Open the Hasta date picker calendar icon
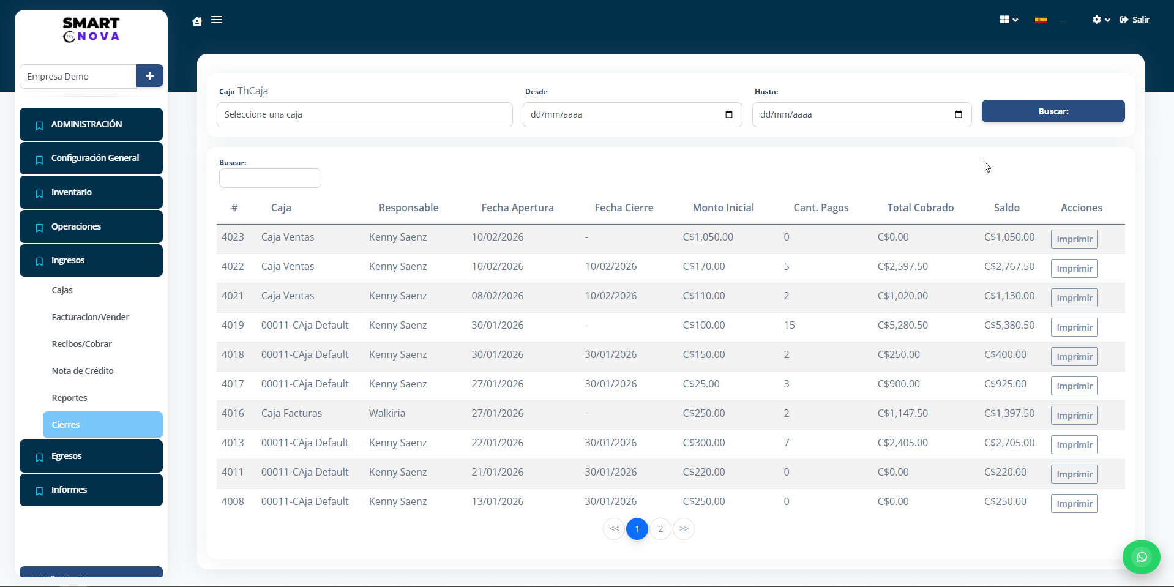 (958, 114)
